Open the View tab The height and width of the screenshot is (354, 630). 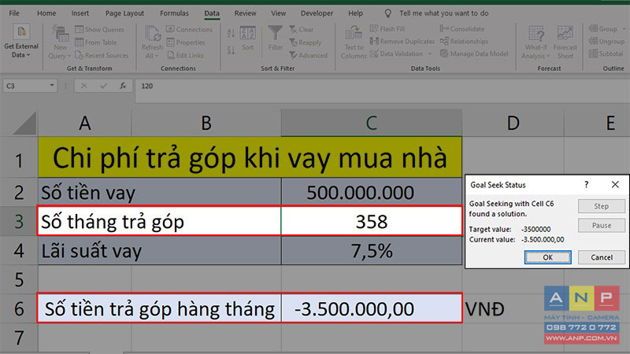pos(279,13)
